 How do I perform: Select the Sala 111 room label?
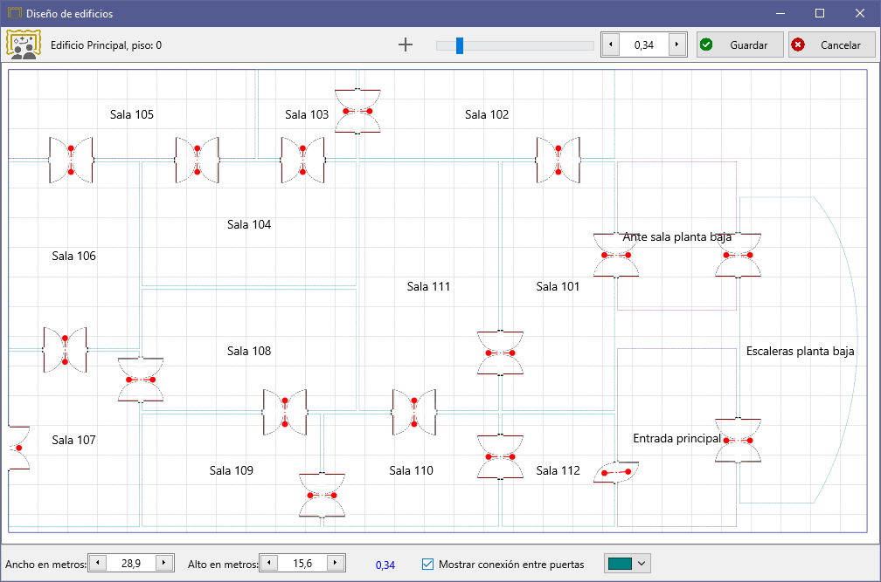[428, 286]
